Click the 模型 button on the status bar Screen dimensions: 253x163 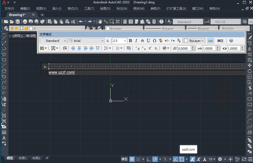coord(124,159)
